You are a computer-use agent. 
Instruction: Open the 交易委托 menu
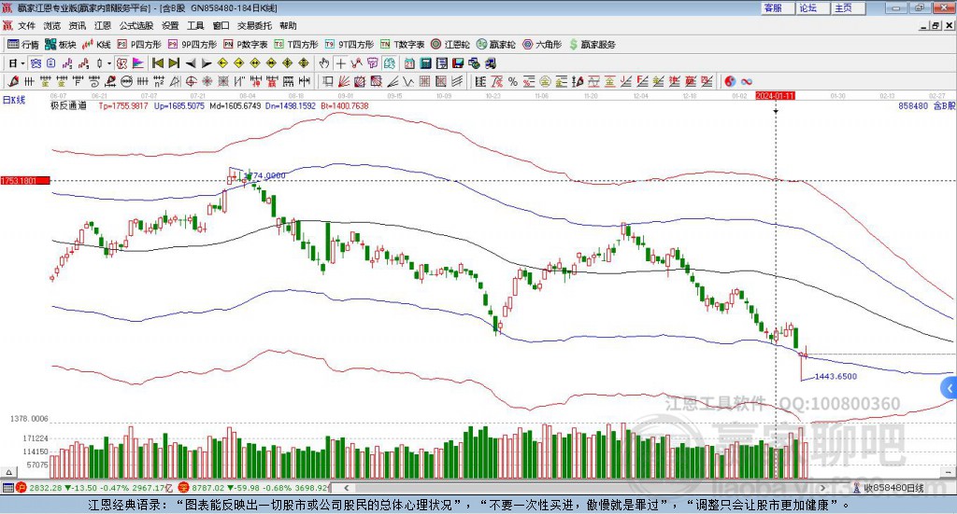click(x=254, y=25)
